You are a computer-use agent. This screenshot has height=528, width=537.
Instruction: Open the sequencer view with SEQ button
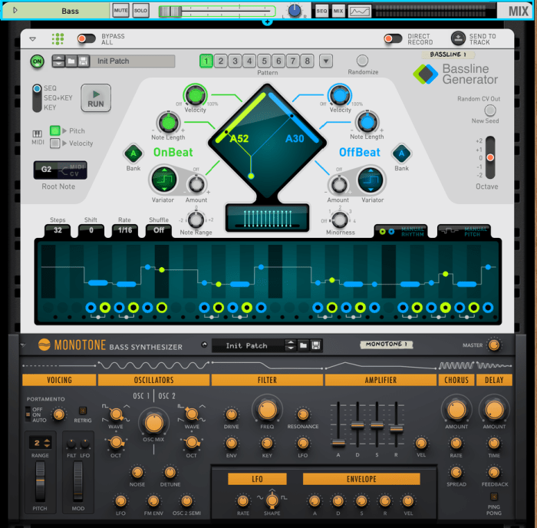click(x=321, y=11)
